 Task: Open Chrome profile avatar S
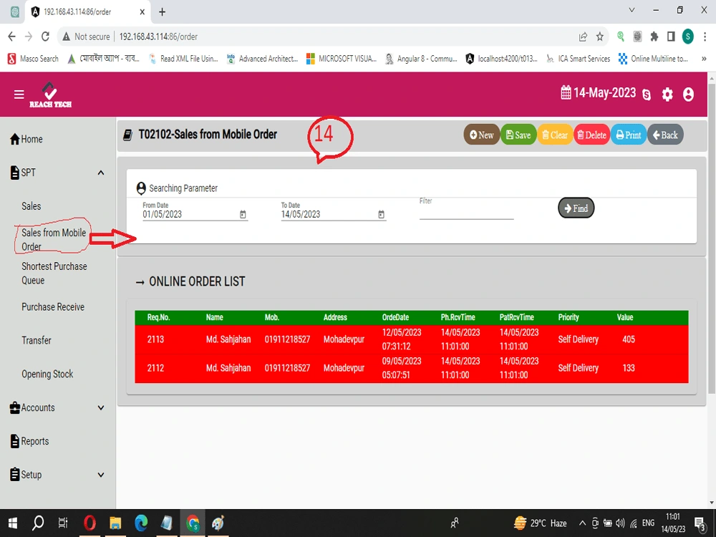[x=687, y=37]
